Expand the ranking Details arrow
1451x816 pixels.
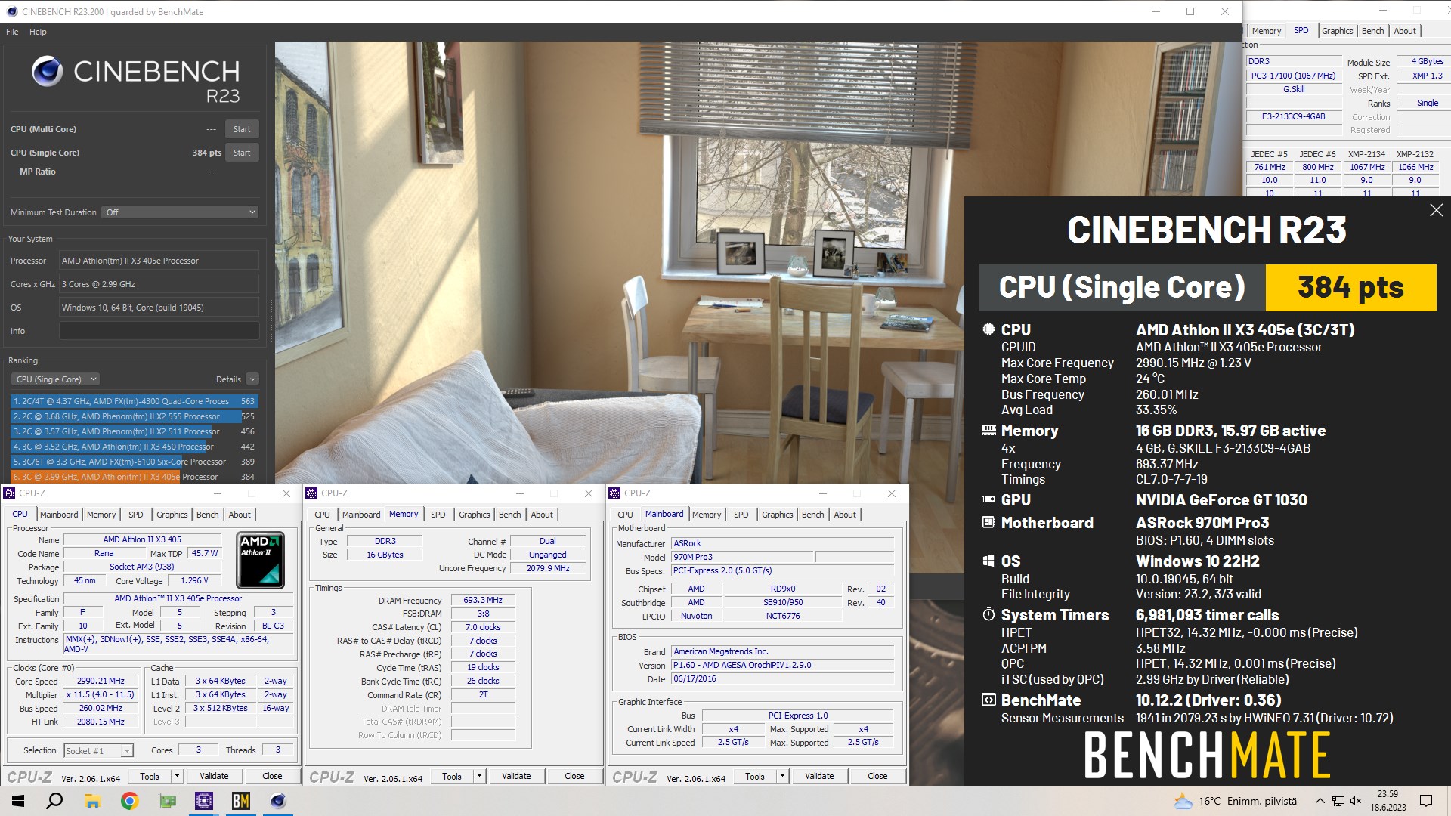252,379
